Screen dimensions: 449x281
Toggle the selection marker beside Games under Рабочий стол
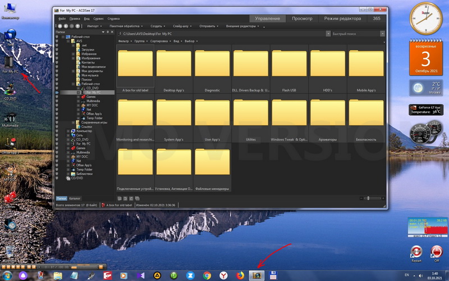57,96
